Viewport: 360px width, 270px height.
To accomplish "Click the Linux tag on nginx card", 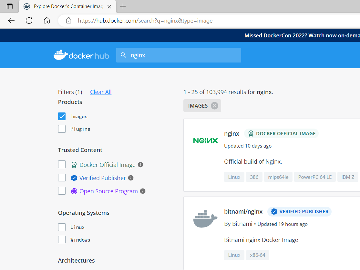I will click(x=234, y=177).
